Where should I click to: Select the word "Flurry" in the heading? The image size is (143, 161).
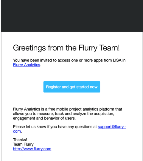(88, 48)
